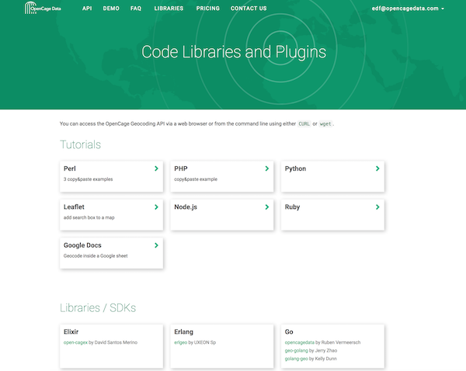466x371 pixels.
Task: Click the Code Libraries and Plugins heading
Action: [234, 52]
